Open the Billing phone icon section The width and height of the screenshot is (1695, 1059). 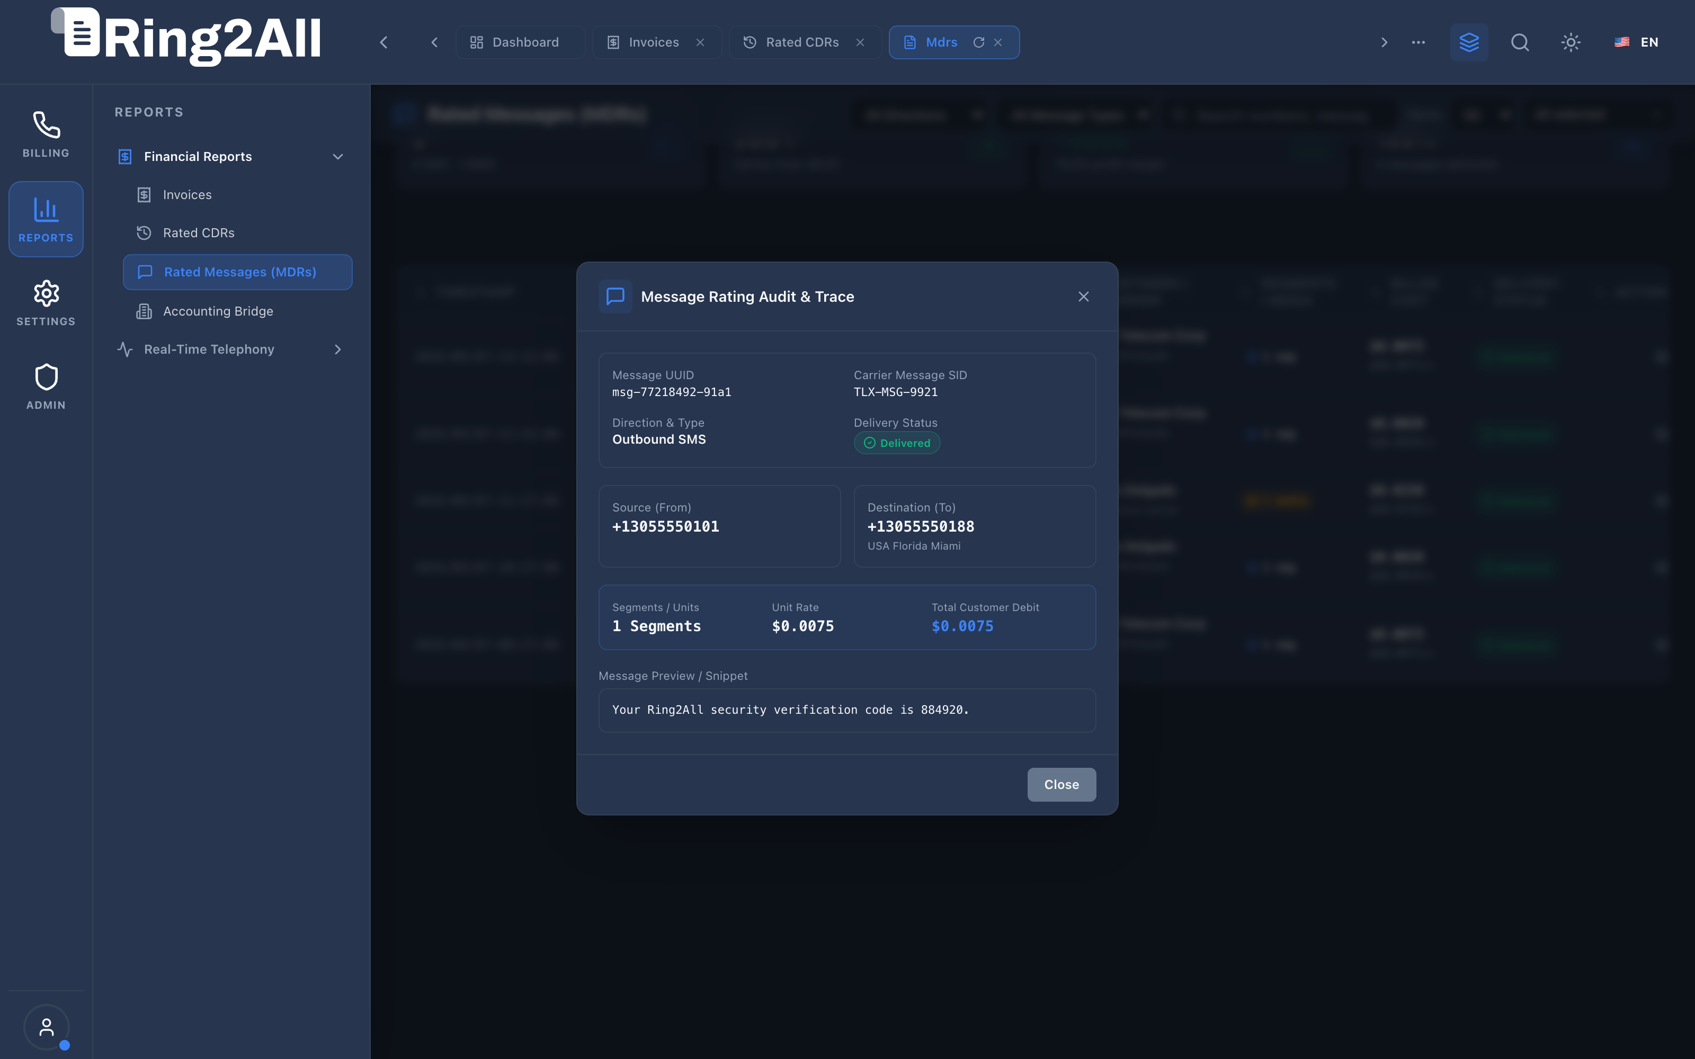tap(46, 134)
